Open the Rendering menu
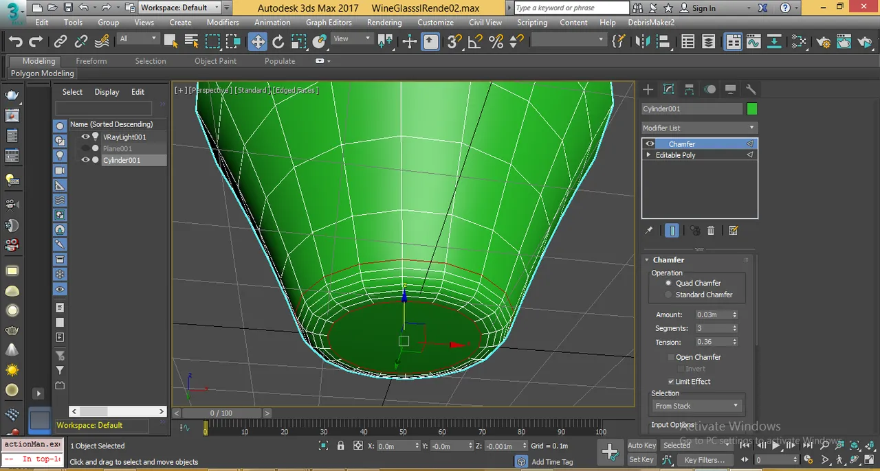Screen dimensions: 880x471 (x=384, y=22)
